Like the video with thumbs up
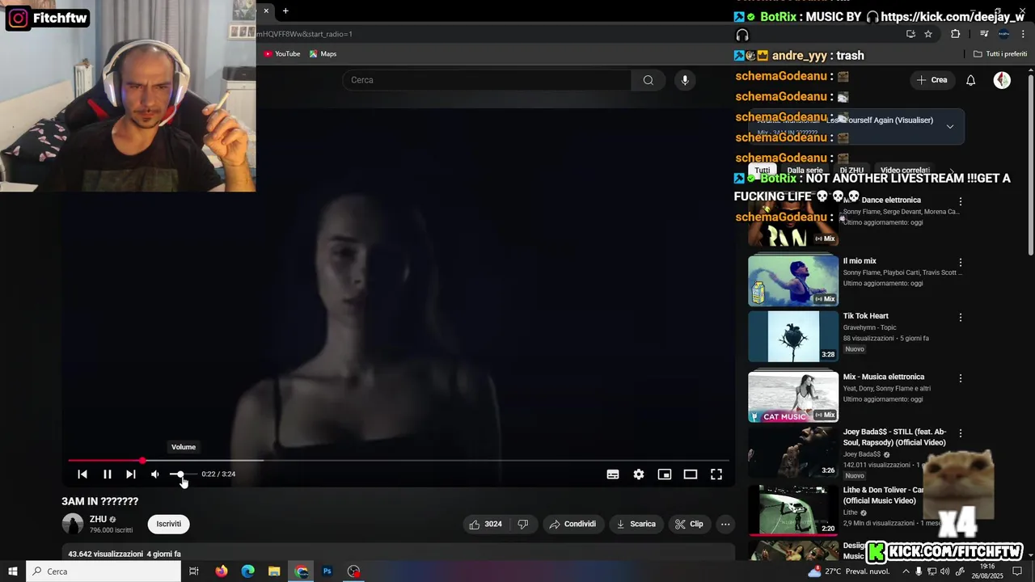This screenshot has width=1035, height=582. [x=485, y=524]
